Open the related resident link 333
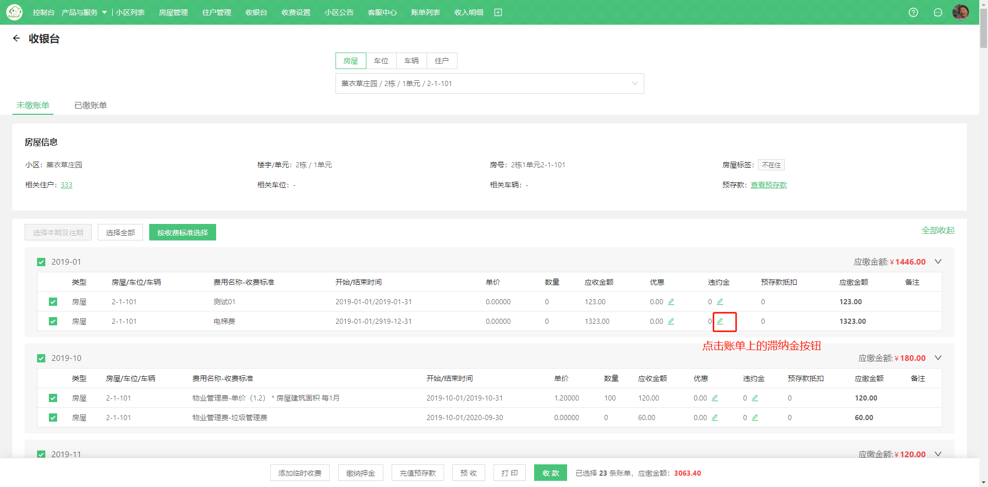The image size is (988, 487). coord(66,185)
